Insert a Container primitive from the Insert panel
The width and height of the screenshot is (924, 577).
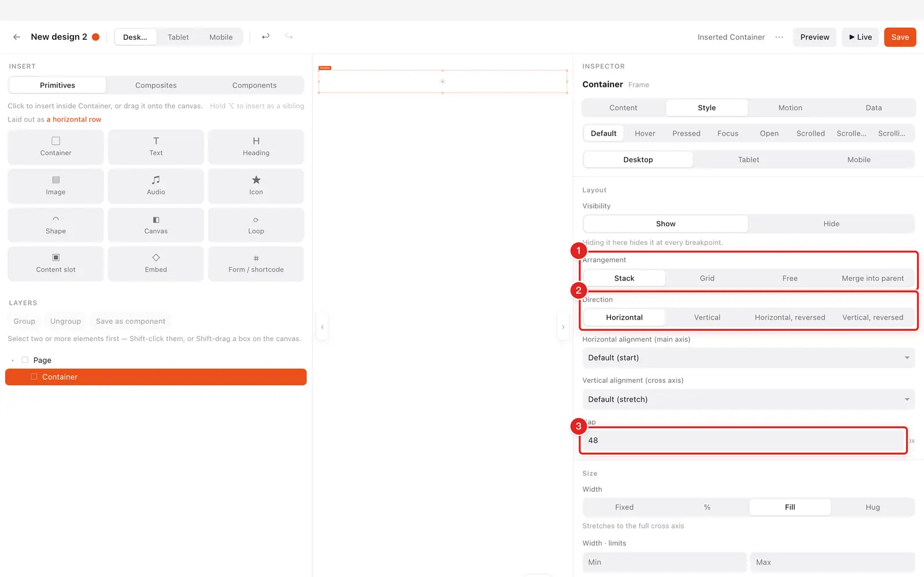coord(56,147)
